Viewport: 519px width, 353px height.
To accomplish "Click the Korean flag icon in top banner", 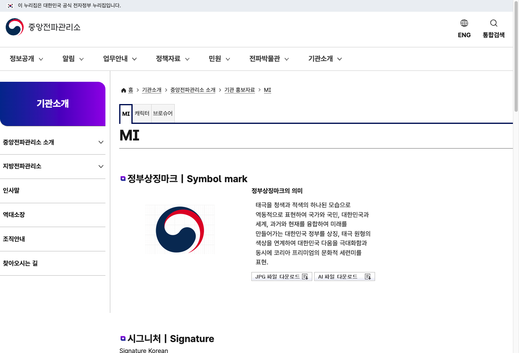I will 10,6.
